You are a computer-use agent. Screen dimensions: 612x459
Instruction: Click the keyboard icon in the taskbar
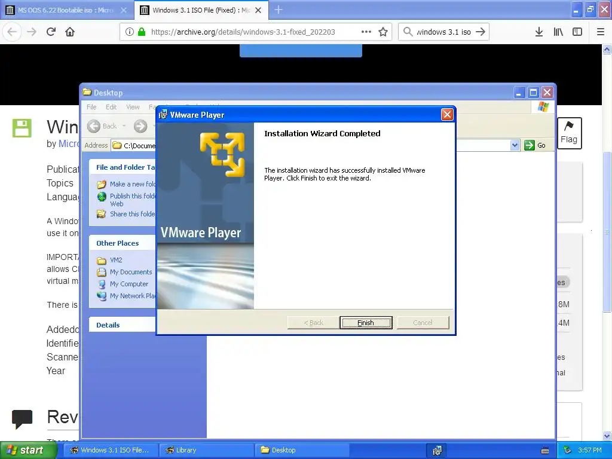click(x=545, y=451)
